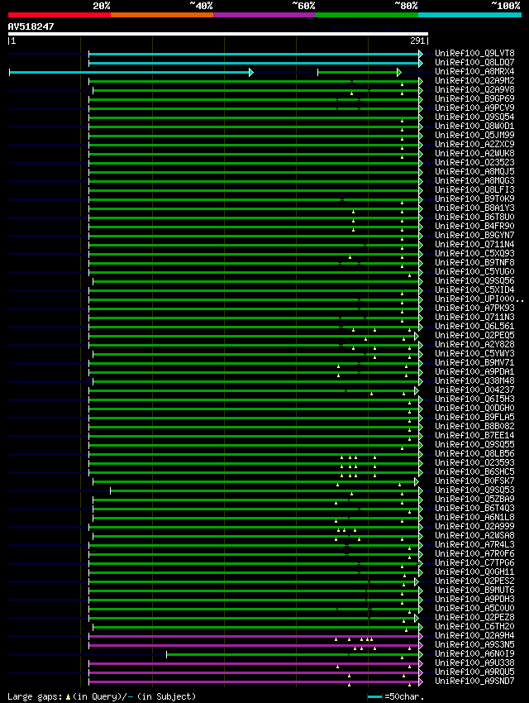This screenshot has width=529, height=703.
Task: Select the UniRef100_Q9SQ53 label
Action: [474, 490]
